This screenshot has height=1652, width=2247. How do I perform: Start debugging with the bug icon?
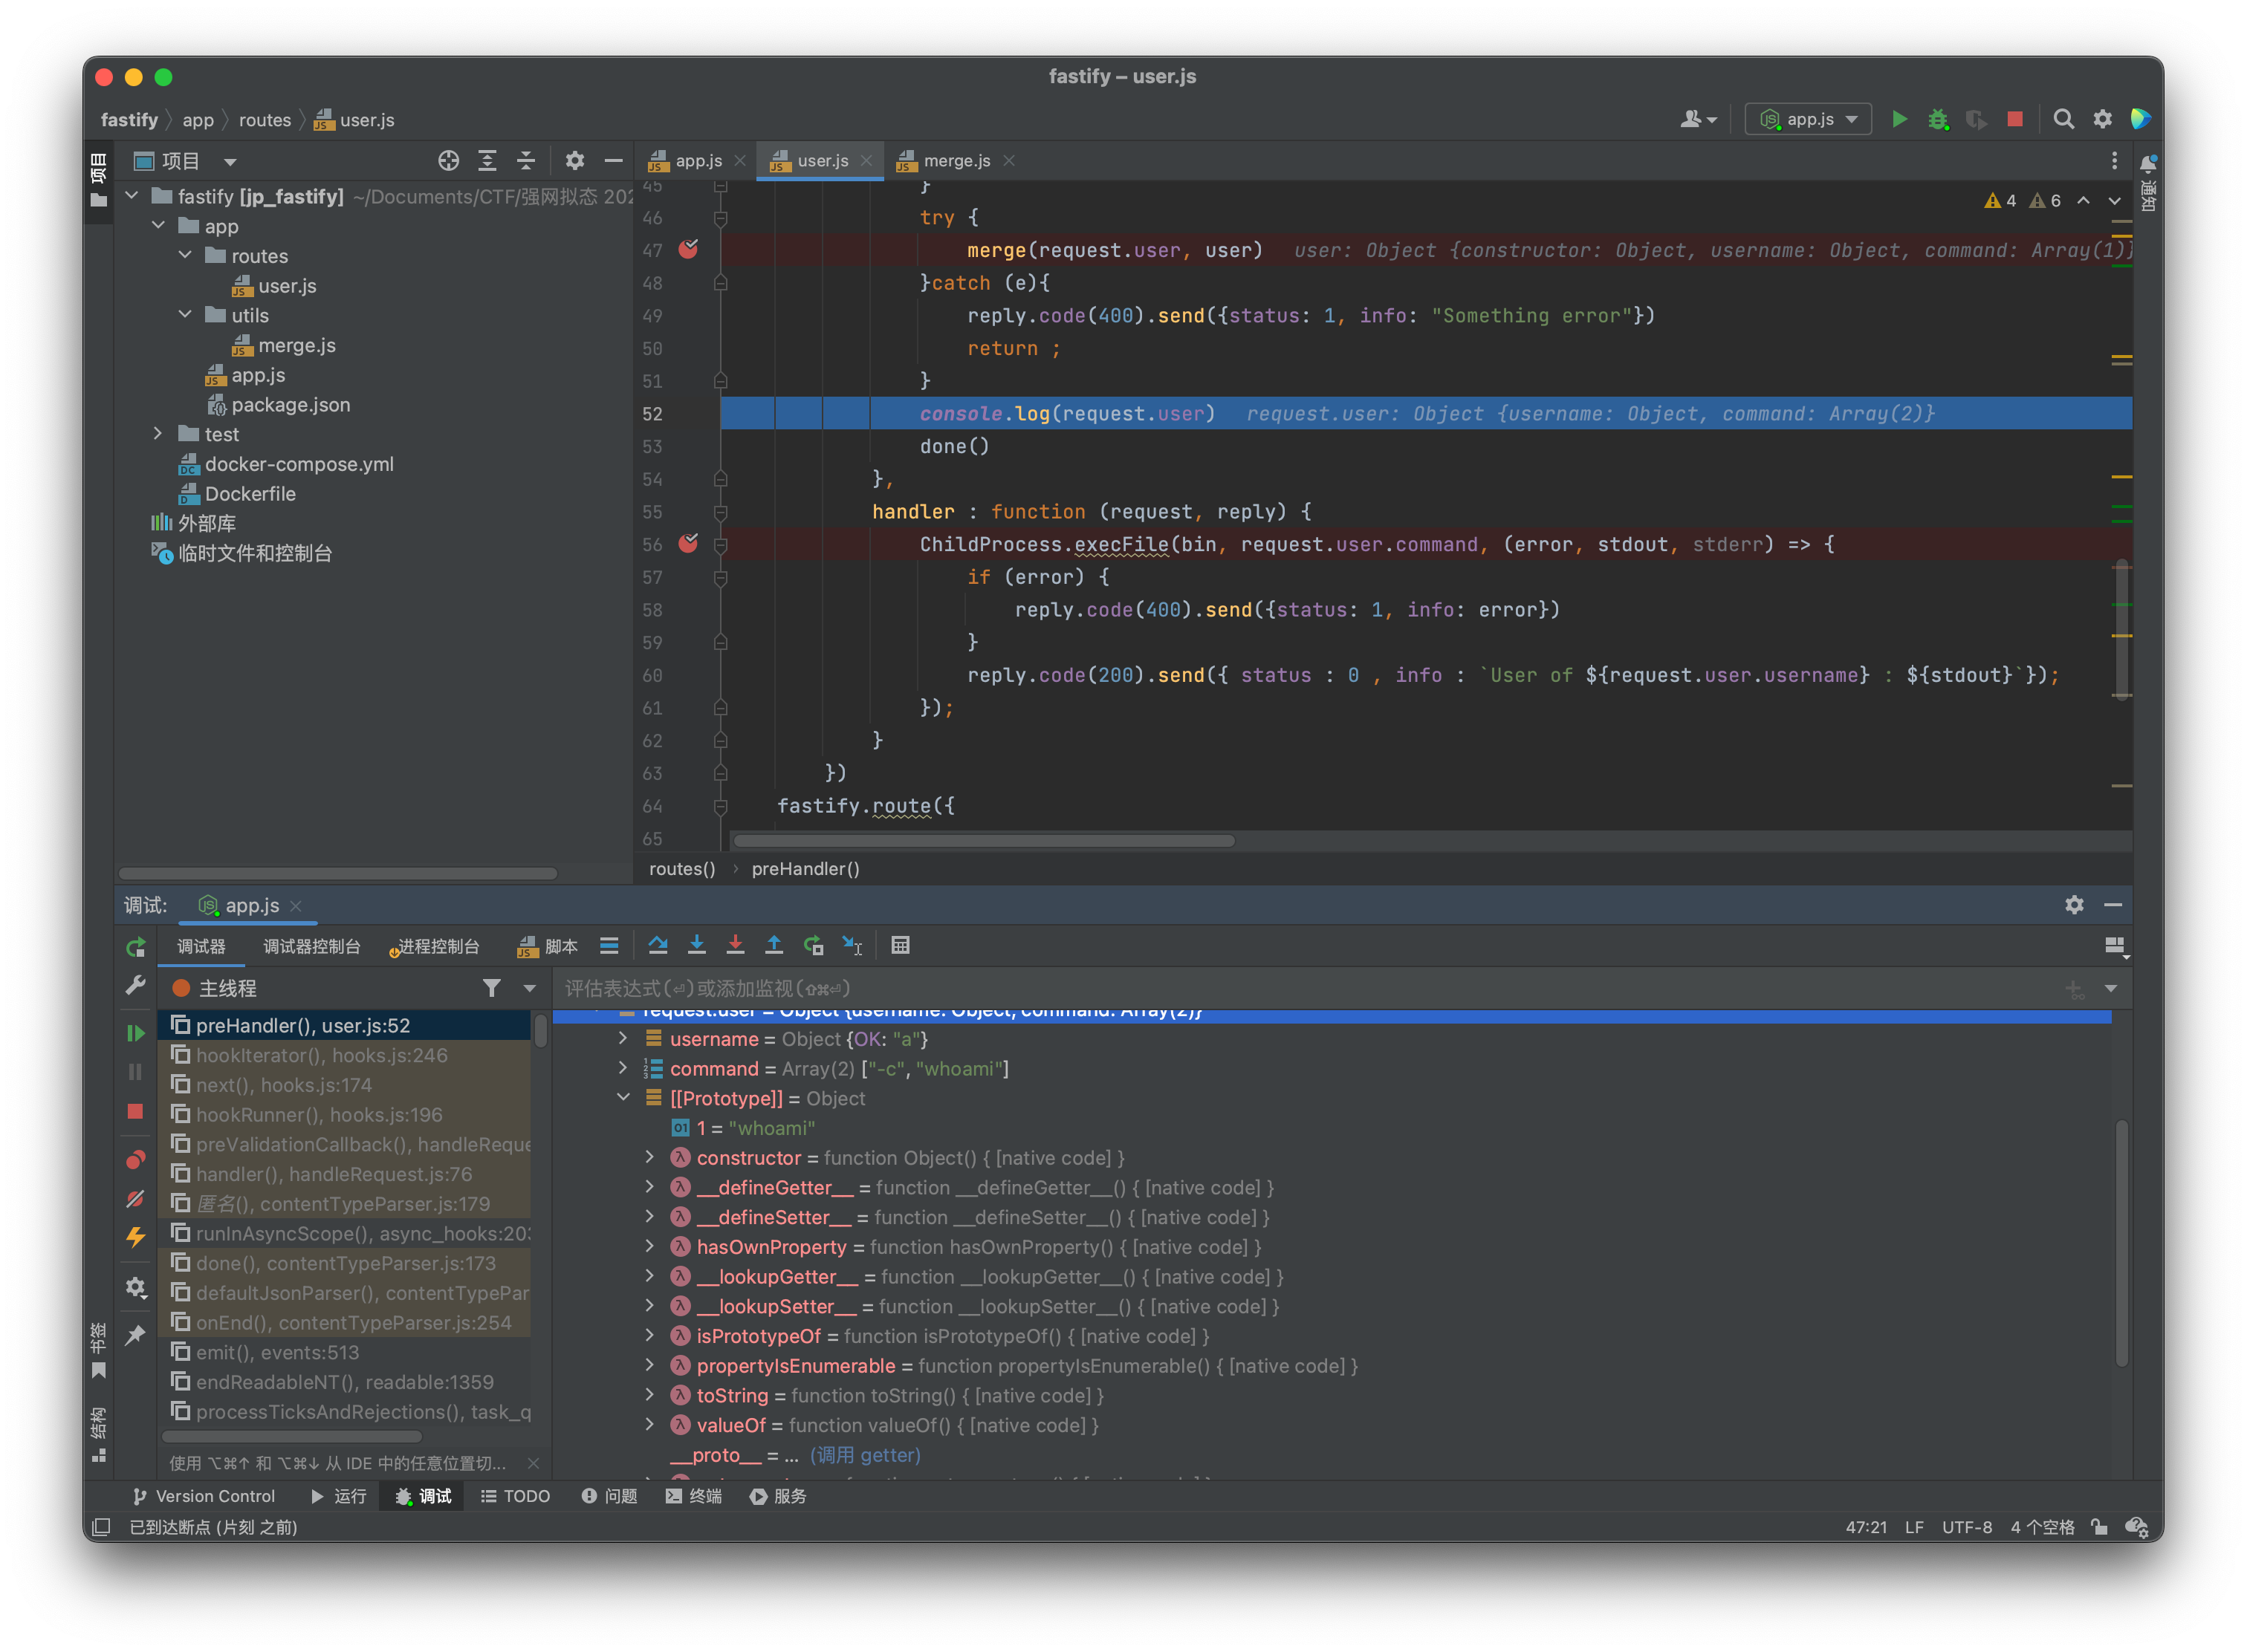pos(1938,119)
